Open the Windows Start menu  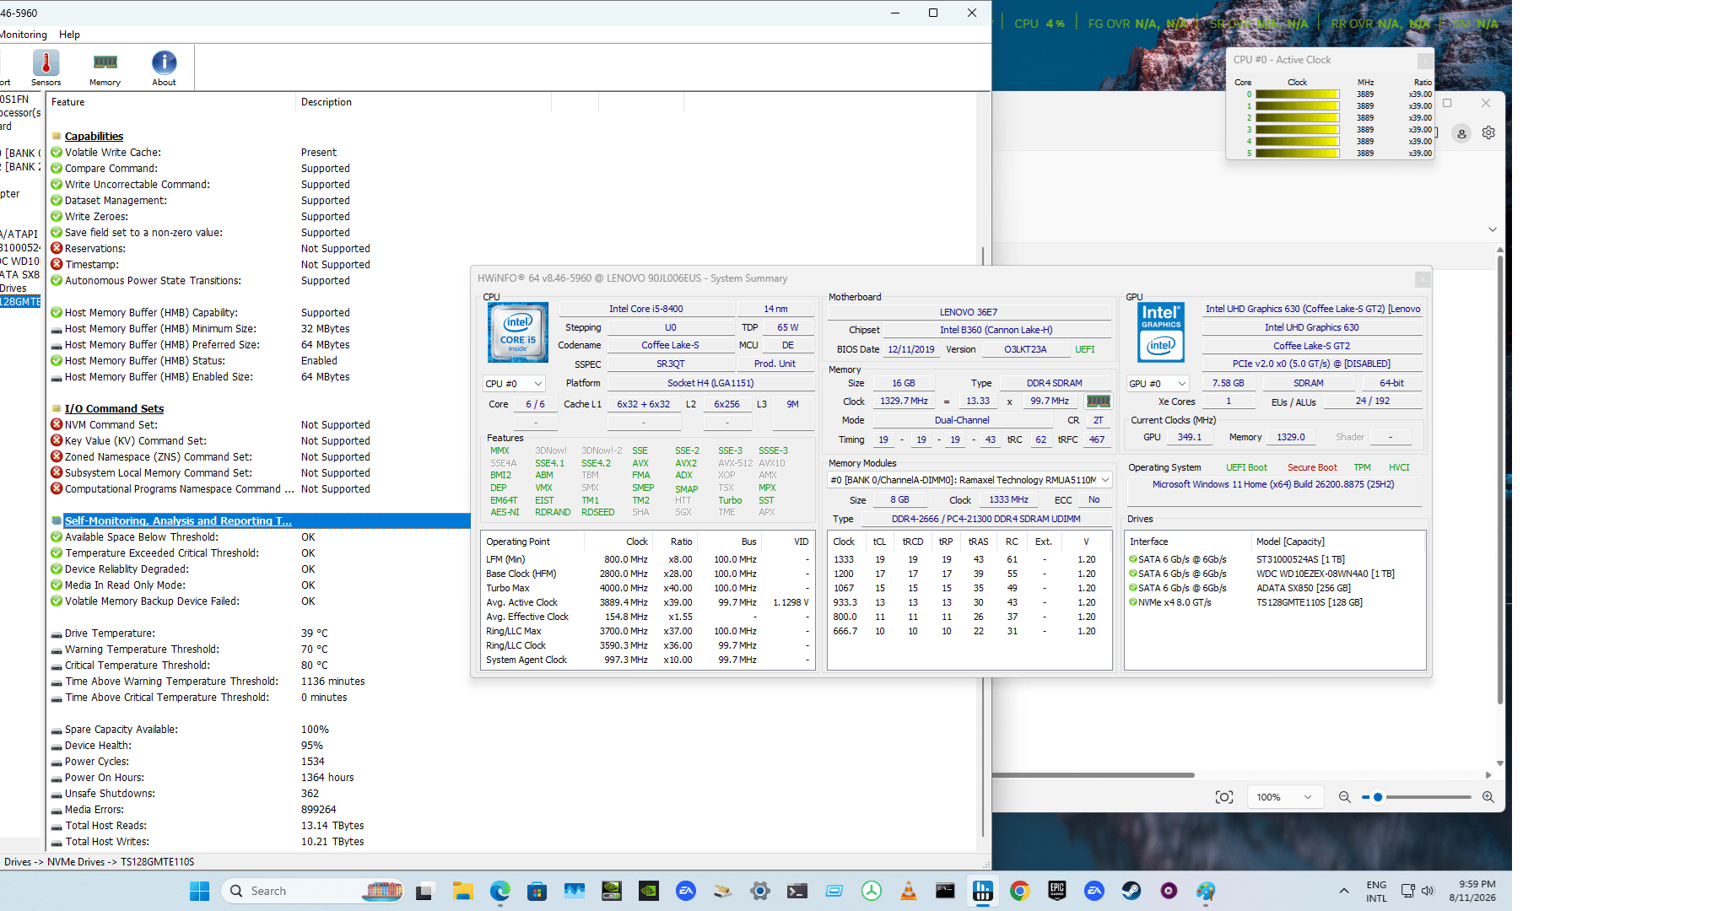point(200,891)
